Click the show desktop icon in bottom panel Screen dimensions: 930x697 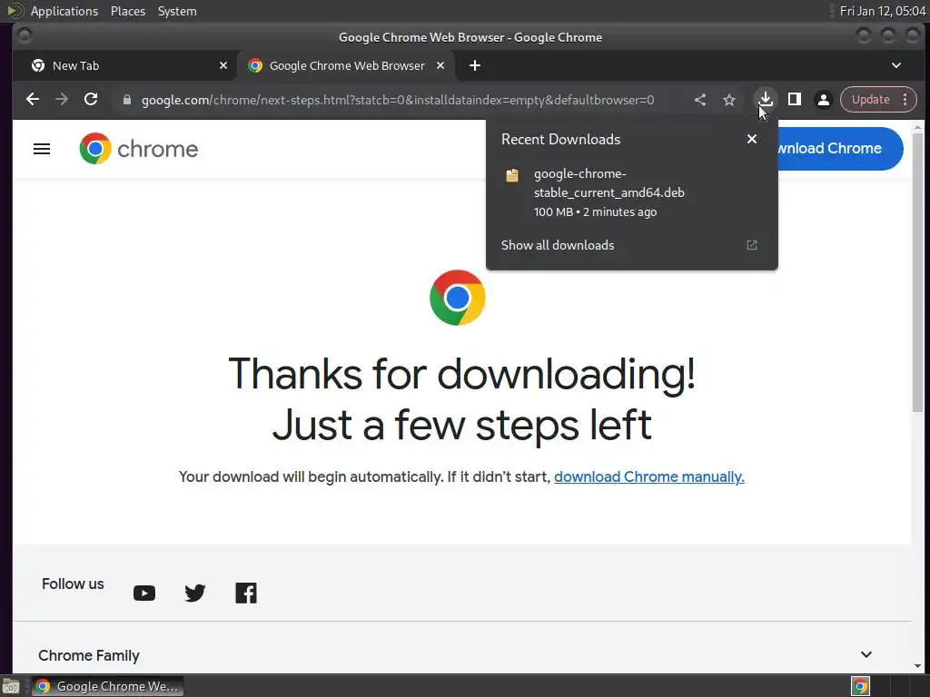point(11,686)
